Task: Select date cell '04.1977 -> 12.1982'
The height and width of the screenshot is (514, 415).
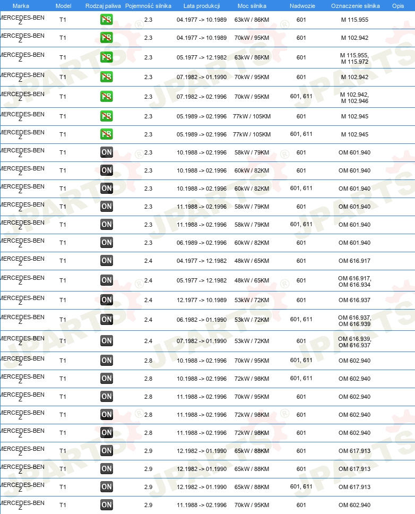Action: tap(202, 261)
